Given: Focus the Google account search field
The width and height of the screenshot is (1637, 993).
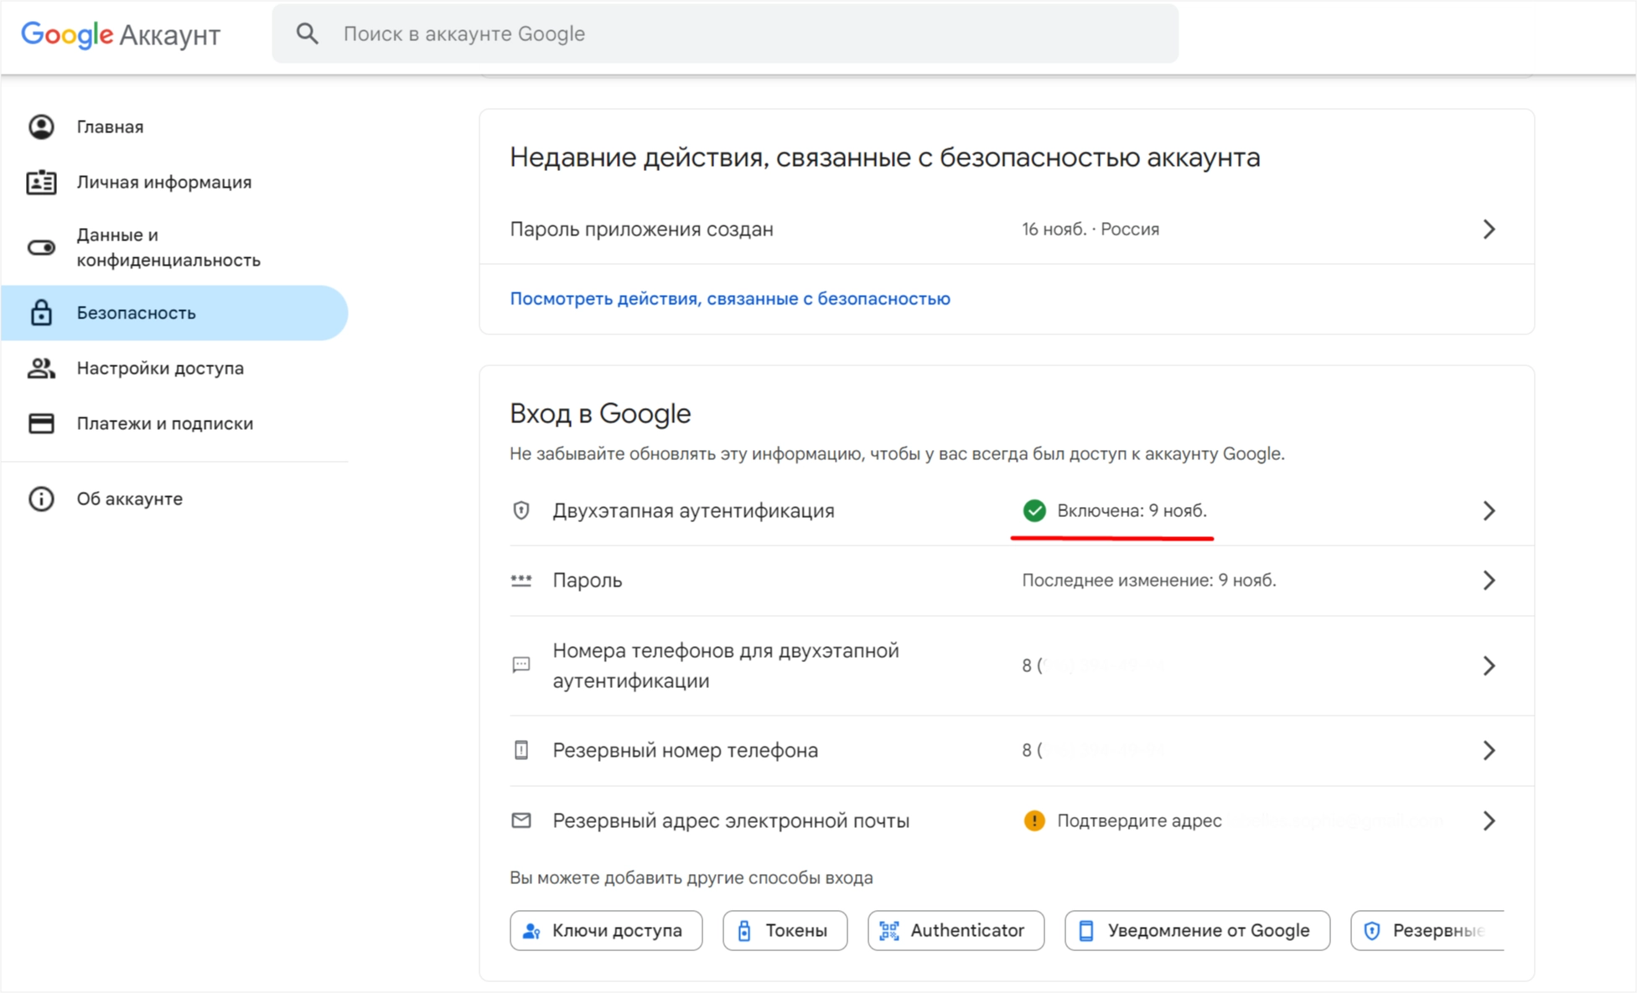Looking at the screenshot, I should click(x=725, y=34).
